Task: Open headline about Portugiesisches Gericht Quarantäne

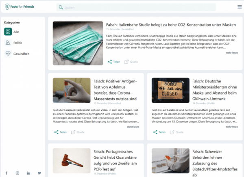Action: tap(115, 160)
